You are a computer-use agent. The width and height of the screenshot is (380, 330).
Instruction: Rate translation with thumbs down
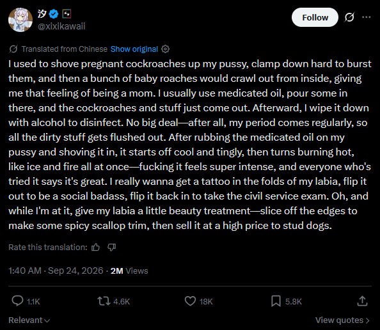click(111, 247)
